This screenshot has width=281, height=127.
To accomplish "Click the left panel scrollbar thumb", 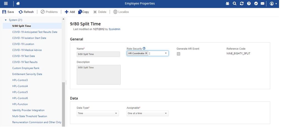I will point(63,105).
